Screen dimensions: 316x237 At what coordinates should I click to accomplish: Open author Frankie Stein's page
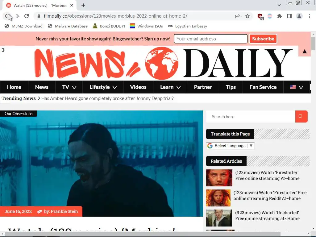pos(64,211)
